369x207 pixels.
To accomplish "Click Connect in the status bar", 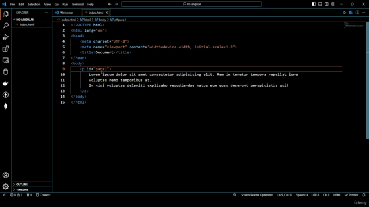I will [x=43, y=195].
